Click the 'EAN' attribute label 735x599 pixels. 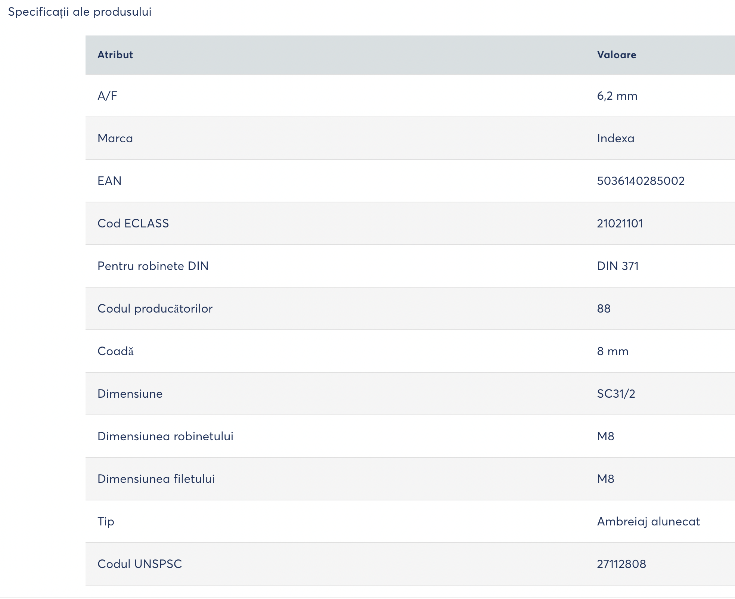point(109,181)
